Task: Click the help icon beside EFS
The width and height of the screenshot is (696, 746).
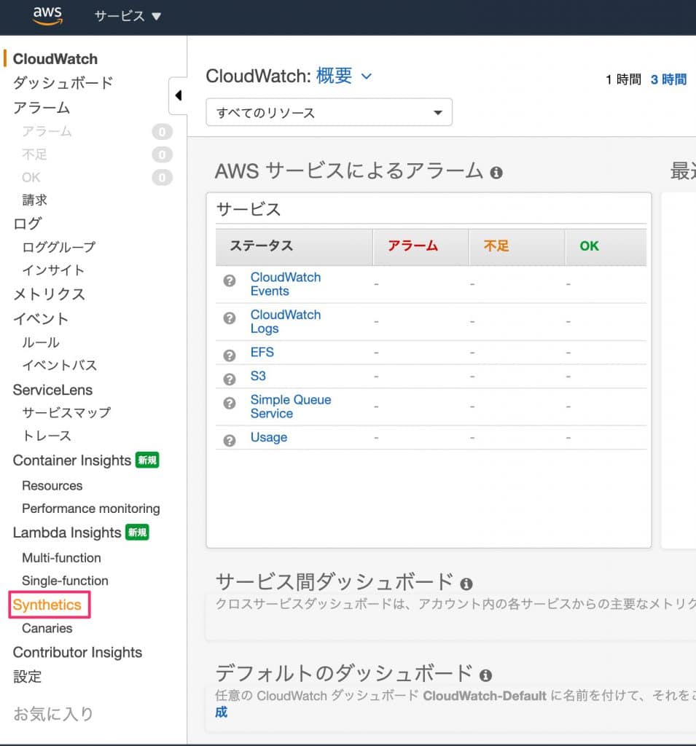Action: pos(230,356)
